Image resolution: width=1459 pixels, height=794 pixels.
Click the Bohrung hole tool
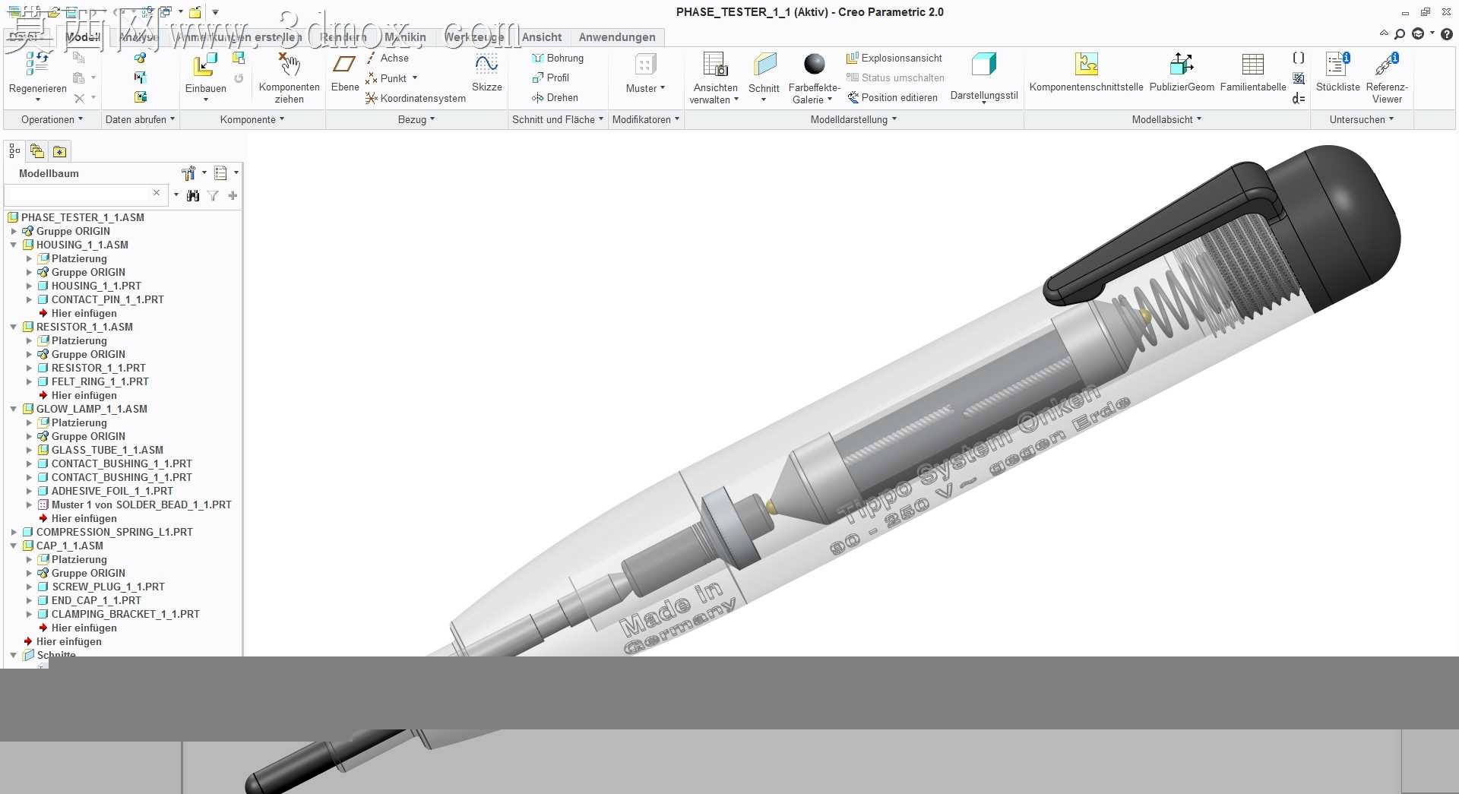point(558,58)
